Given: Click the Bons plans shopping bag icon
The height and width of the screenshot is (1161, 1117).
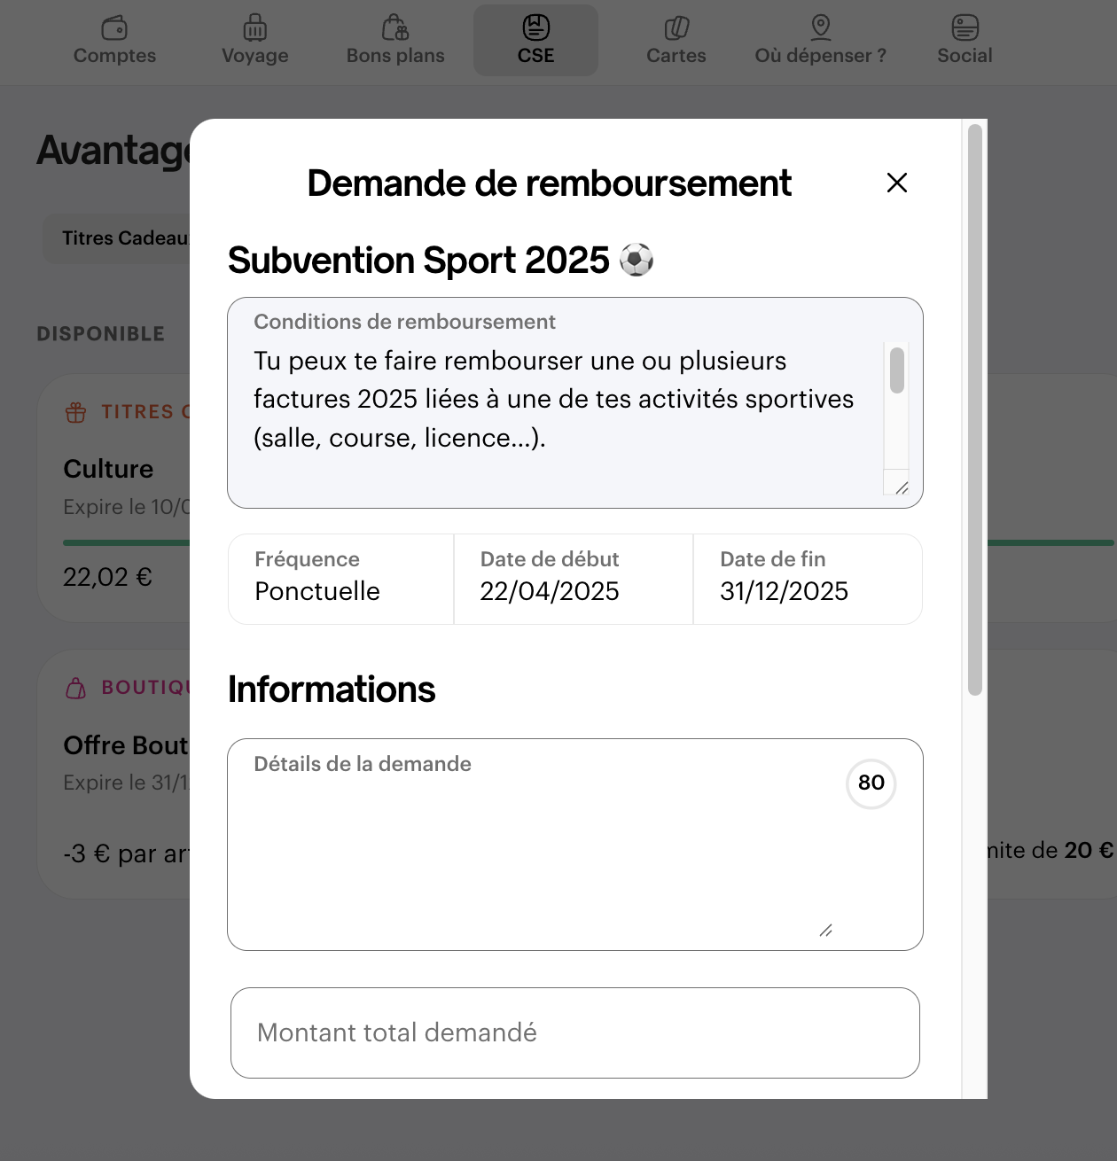Looking at the screenshot, I should (395, 27).
